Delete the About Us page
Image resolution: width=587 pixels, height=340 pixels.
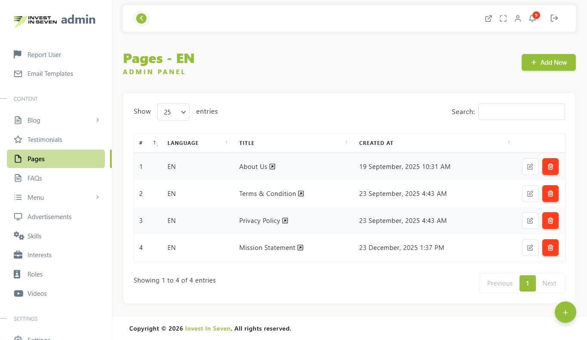click(x=550, y=167)
